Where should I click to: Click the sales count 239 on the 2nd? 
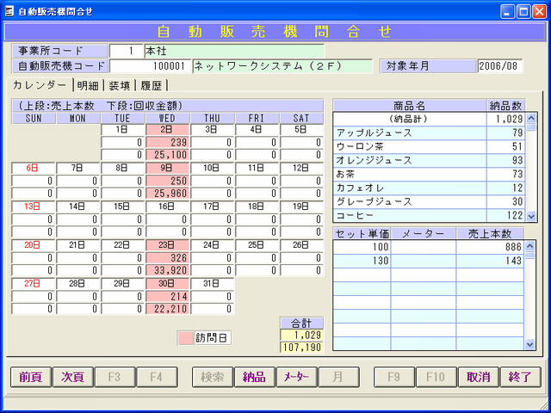[168, 142]
